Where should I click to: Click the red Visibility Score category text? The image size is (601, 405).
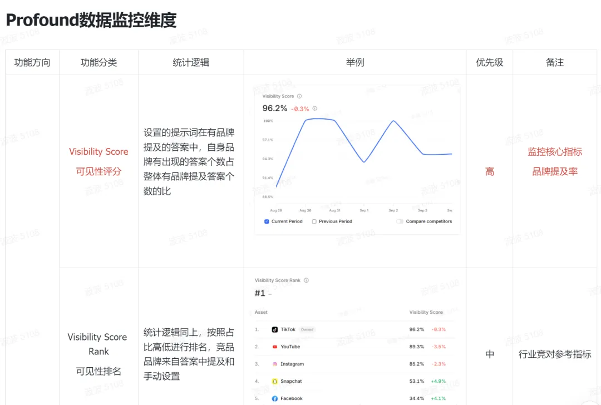(98, 152)
